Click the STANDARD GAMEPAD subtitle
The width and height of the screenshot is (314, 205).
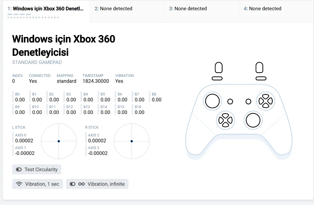click(37, 62)
